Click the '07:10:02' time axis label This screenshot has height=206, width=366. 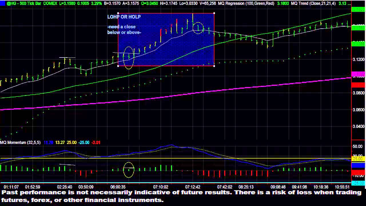(161, 187)
